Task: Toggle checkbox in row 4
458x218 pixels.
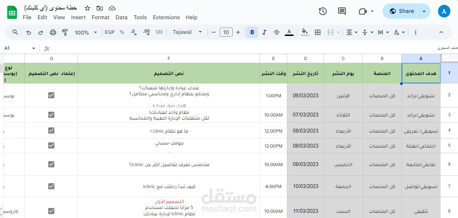Action: click(x=51, y=130)
